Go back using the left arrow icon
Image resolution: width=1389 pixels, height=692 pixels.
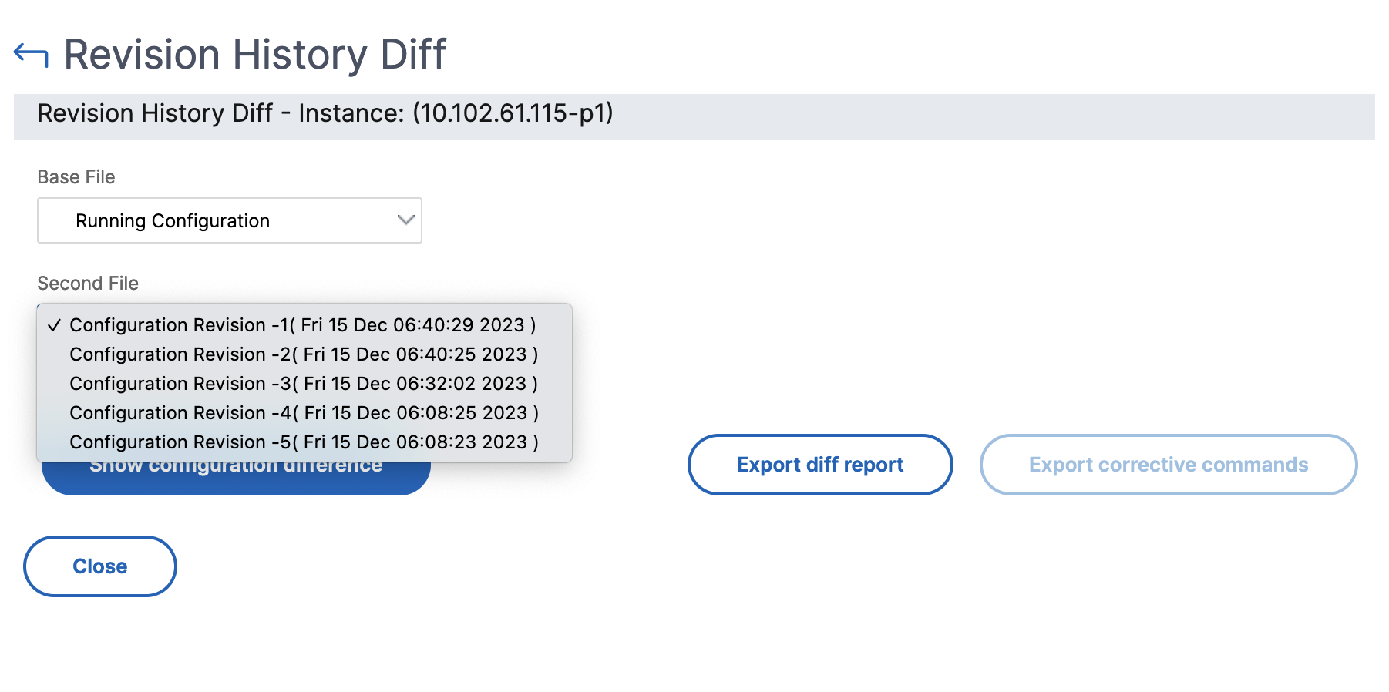point(31,55)
